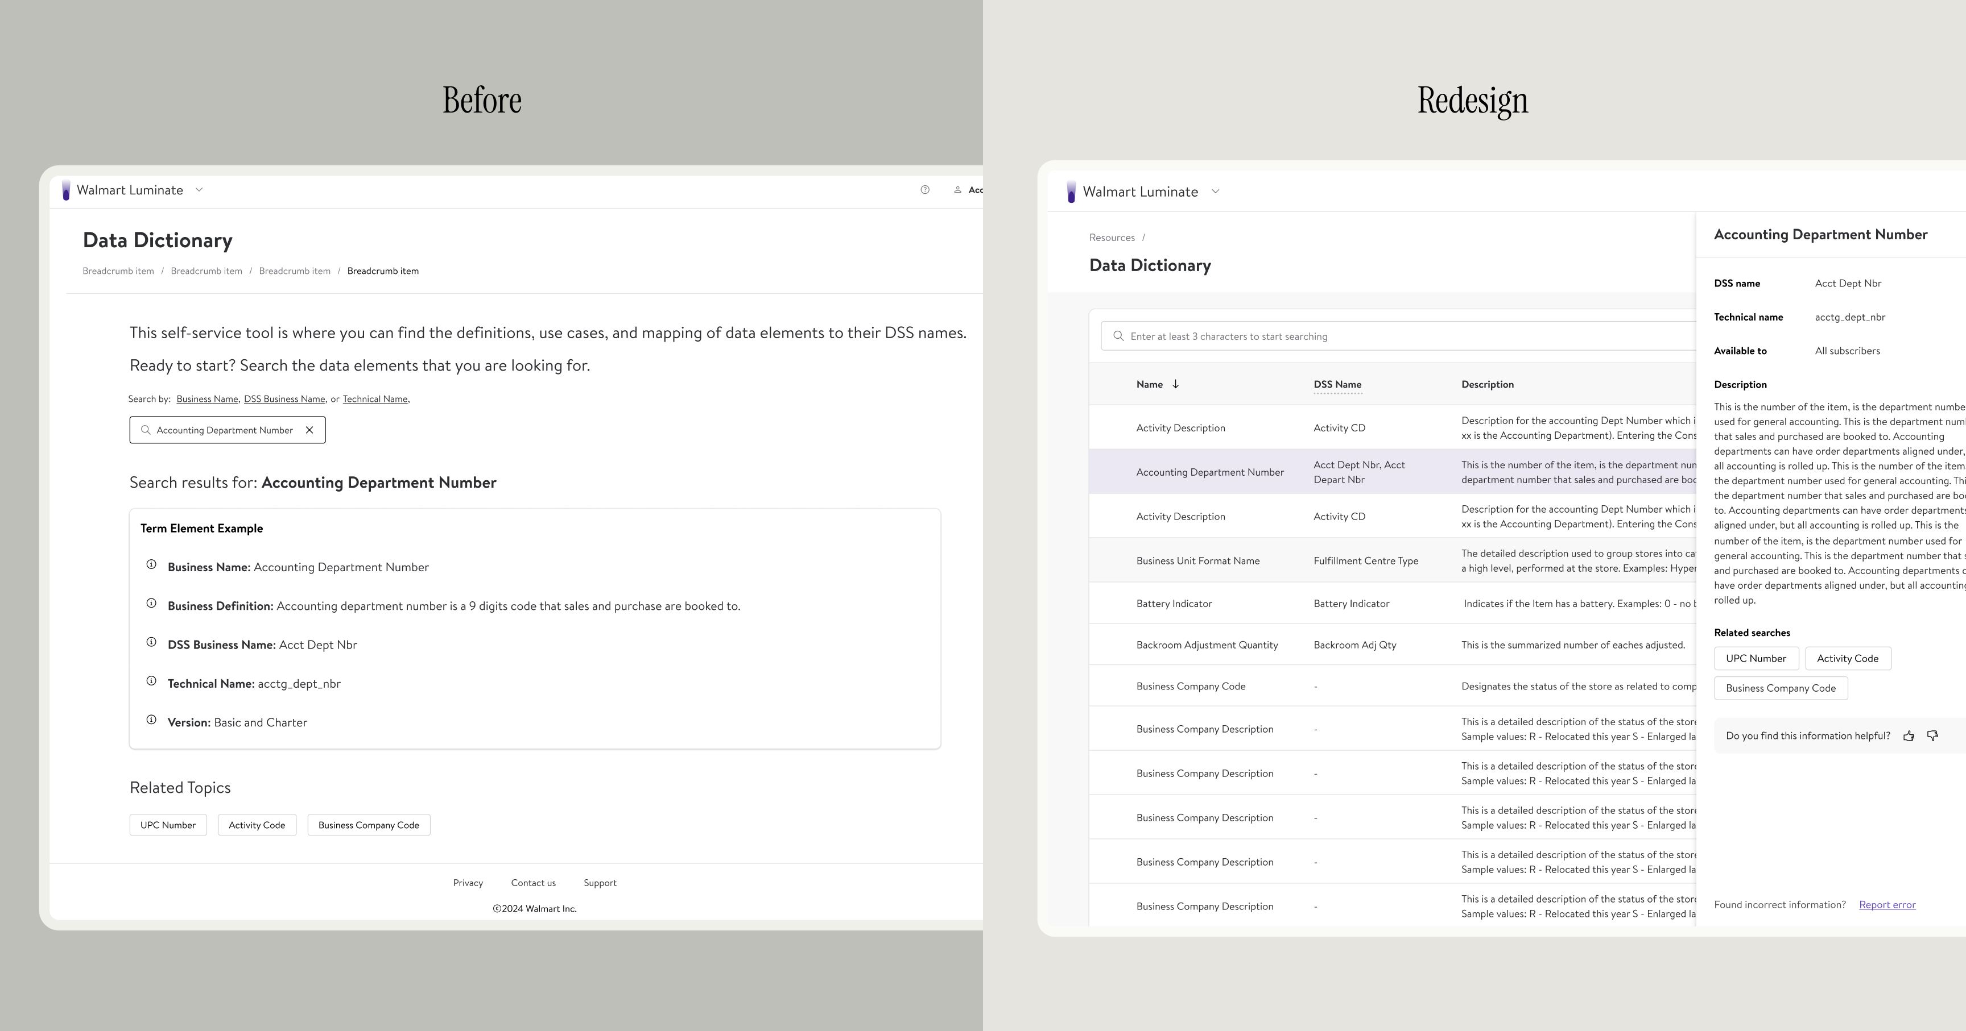The image size is (1966, 1031).
Task: Select the Business Company Code related topic chip
Action: tap(369, 825)
